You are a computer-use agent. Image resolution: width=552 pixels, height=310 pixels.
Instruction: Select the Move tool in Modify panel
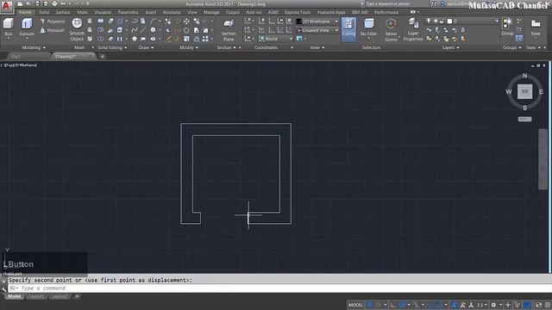click(186, 22)
